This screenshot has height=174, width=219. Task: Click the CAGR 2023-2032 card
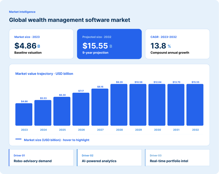[177, 44]
